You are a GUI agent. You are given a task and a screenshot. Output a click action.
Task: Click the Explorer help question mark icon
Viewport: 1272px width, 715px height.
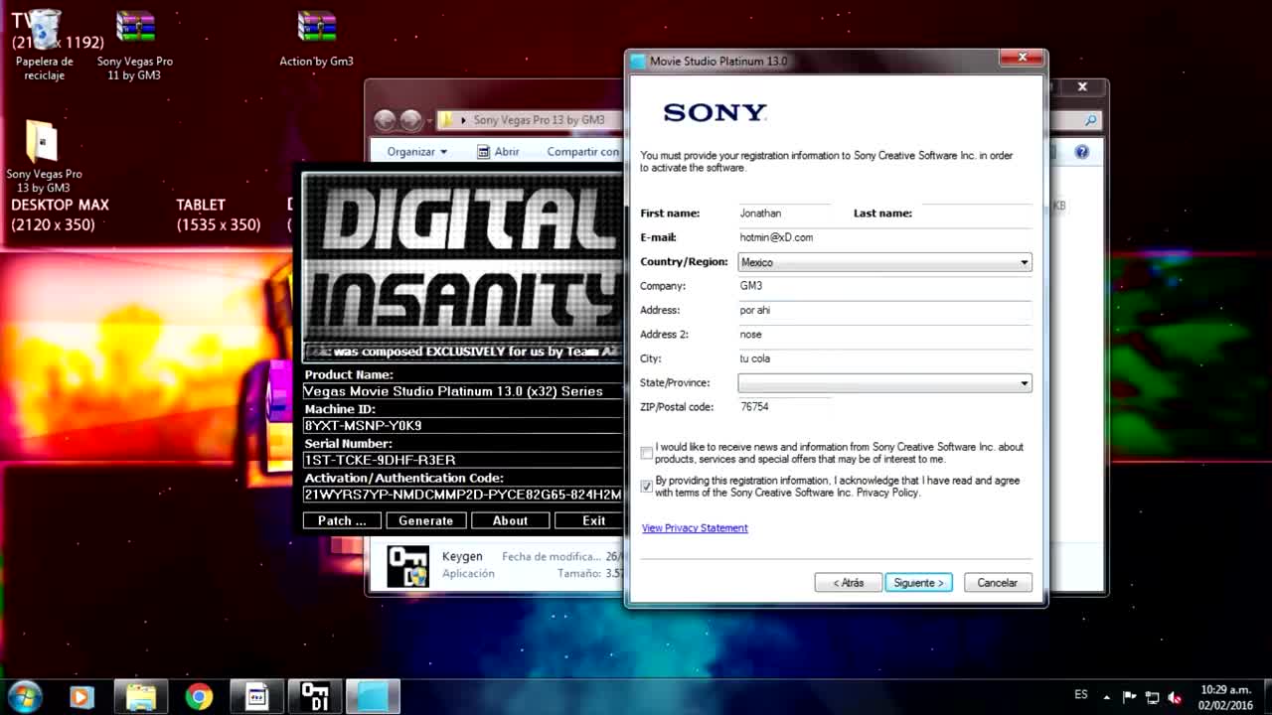pyautogui.click(x=1081, y=152)
